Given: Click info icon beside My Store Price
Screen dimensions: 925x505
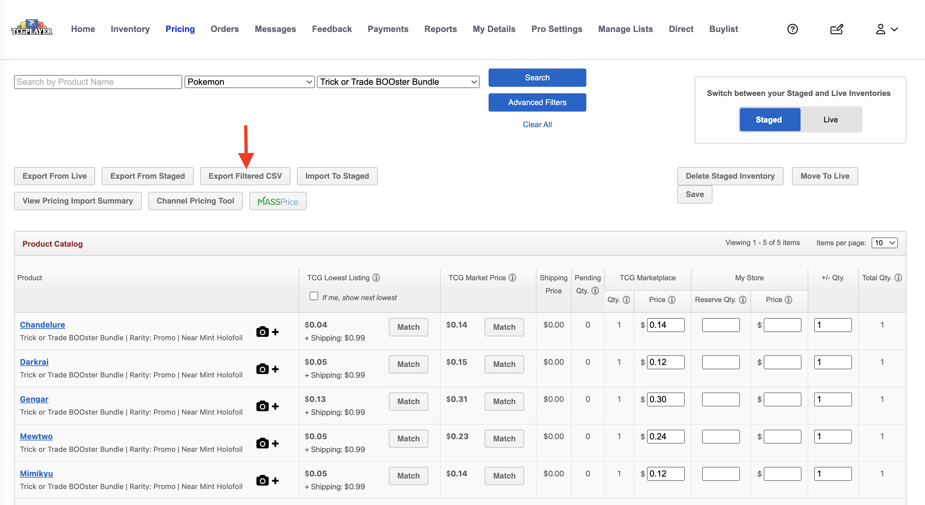Looking at the screenshot, I should [x=788, y=299].
